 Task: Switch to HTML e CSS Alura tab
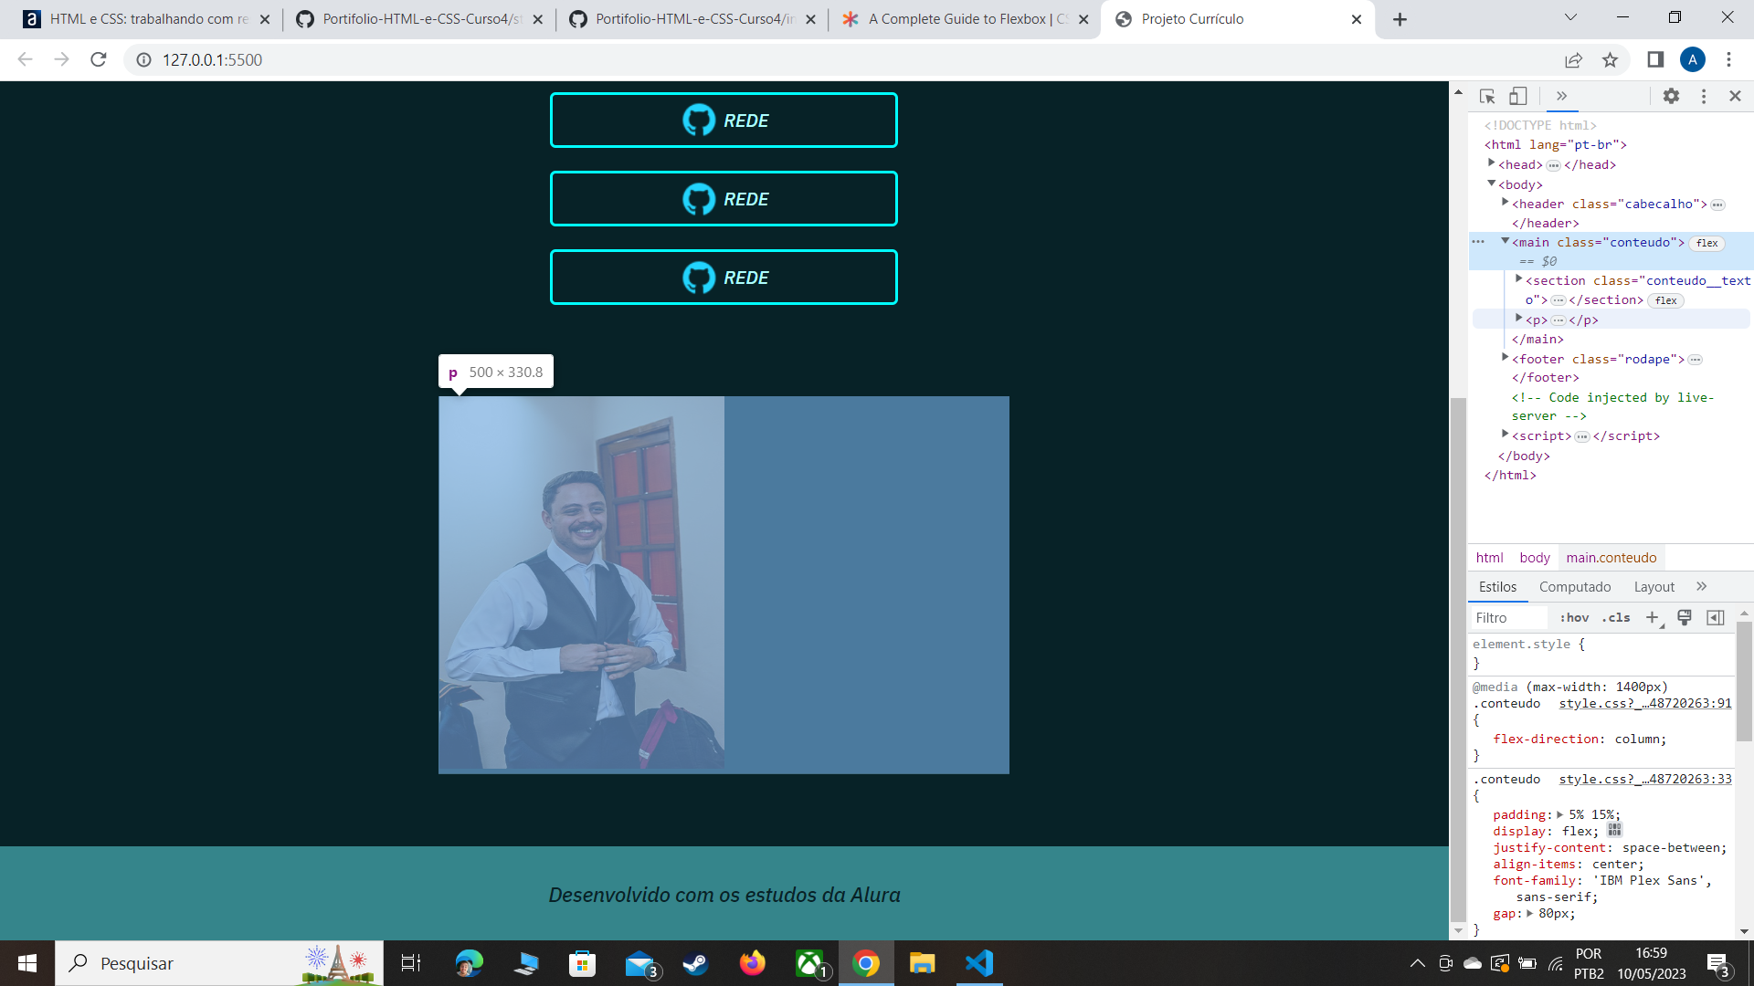pos(146,19)
